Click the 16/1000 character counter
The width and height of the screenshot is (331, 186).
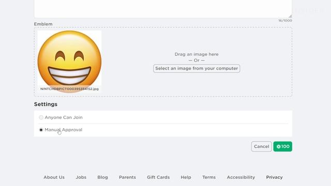pyautogui.click(x=285, y=21)
